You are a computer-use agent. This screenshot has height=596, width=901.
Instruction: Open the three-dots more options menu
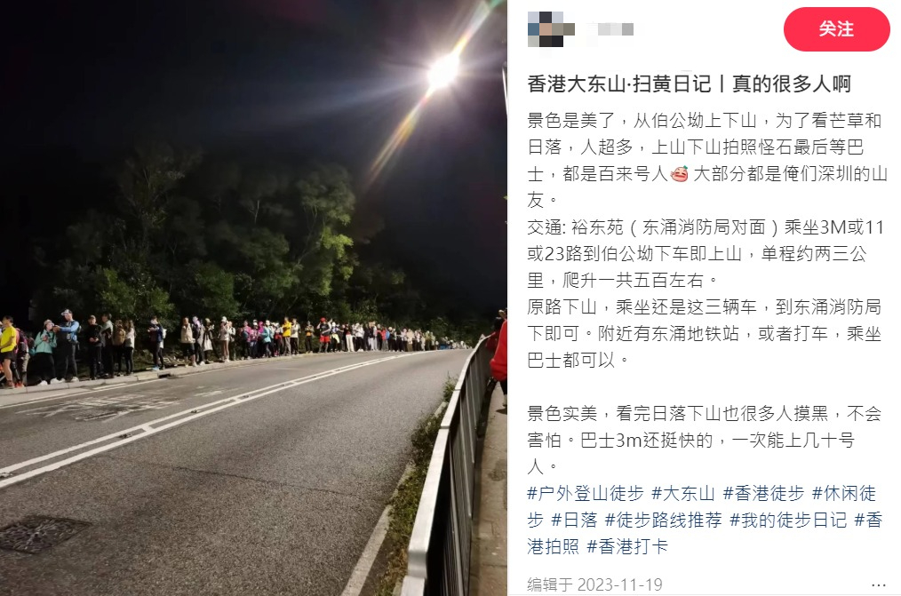(878, 584)
